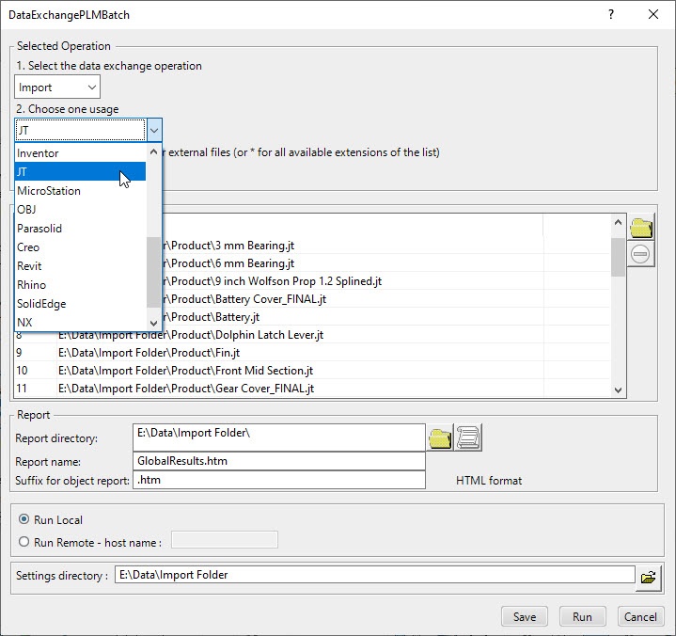Collapse the usage dropdown using its arrow
Screen dimensions: 676x636
tap(154, 130)
